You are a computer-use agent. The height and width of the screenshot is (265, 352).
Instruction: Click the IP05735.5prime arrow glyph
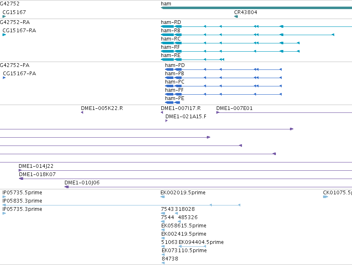[x=4, y=197]
